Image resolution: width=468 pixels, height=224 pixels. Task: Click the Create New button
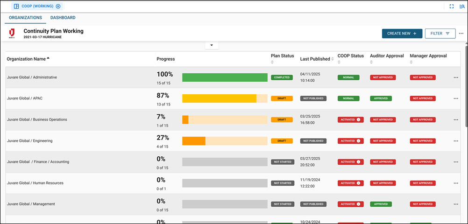(402, 34)
